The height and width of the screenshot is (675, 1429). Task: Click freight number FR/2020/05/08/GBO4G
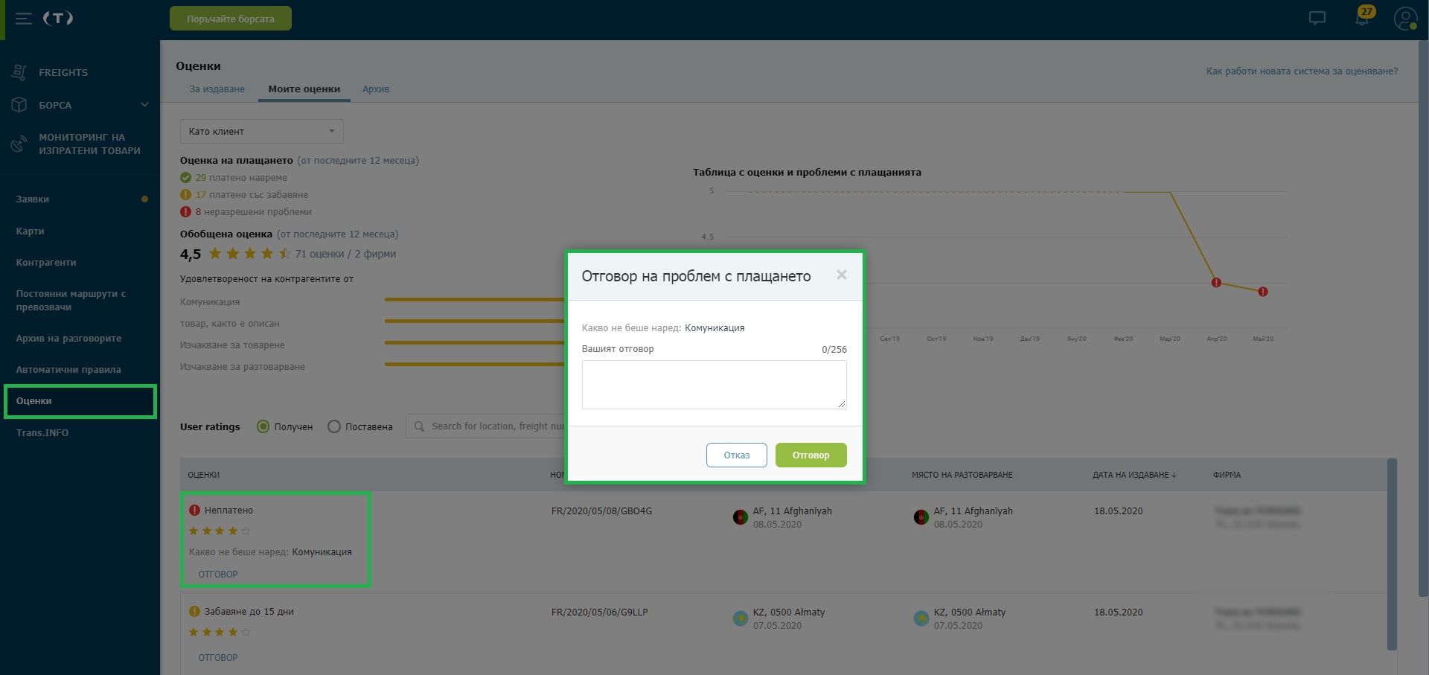click(601, 511)
